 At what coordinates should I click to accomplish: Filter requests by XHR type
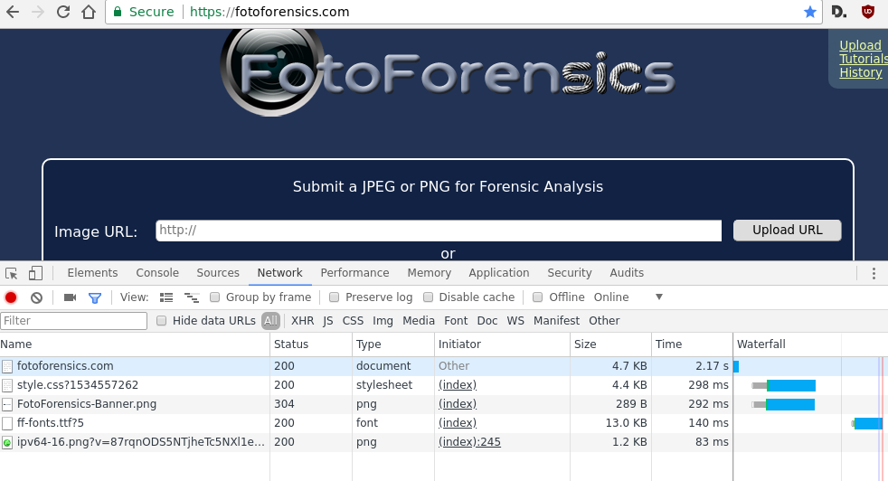tap(302, 321)
